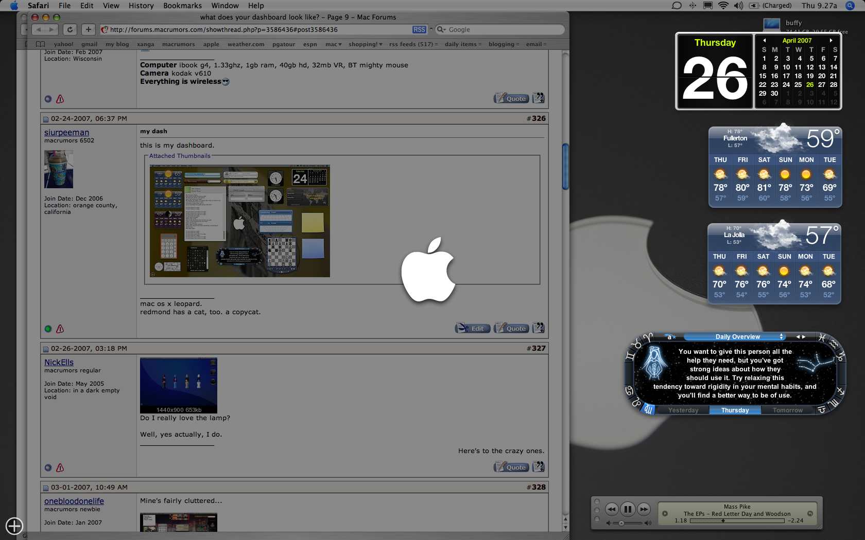Go back with Safari's back arrow
865x540 pixels.
click(39, 30)
